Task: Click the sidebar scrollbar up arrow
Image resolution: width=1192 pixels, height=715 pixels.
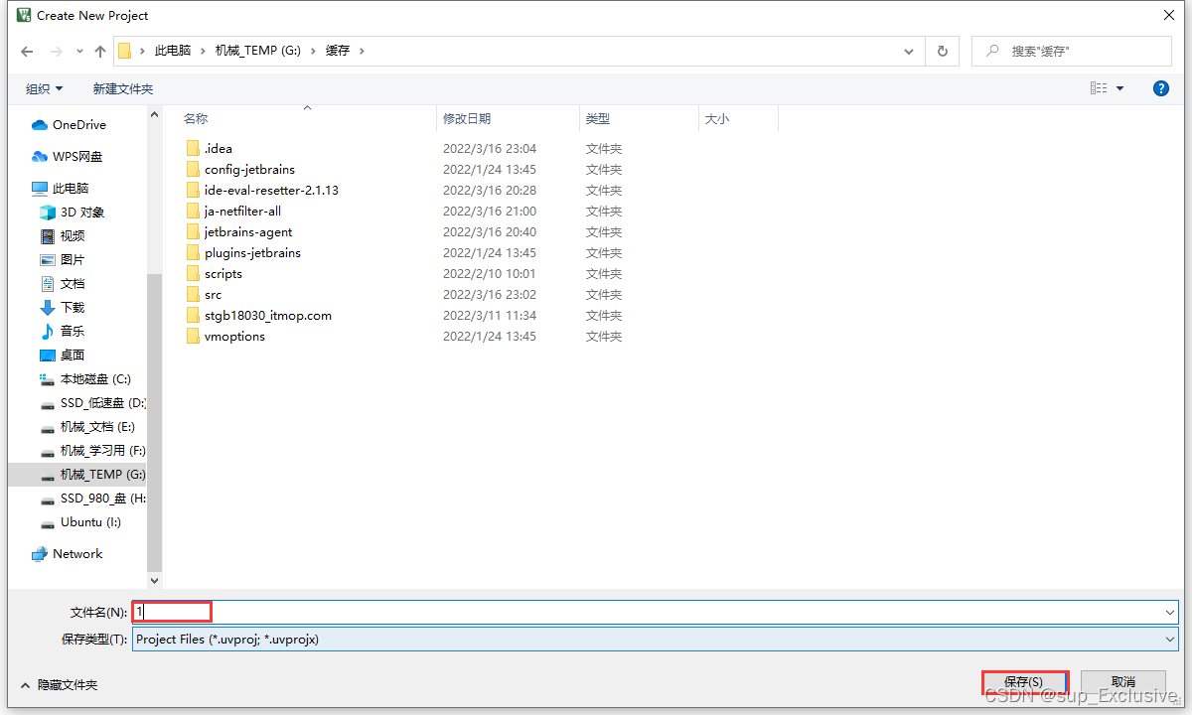Action: pyautogui.click(x=155, y=114)
